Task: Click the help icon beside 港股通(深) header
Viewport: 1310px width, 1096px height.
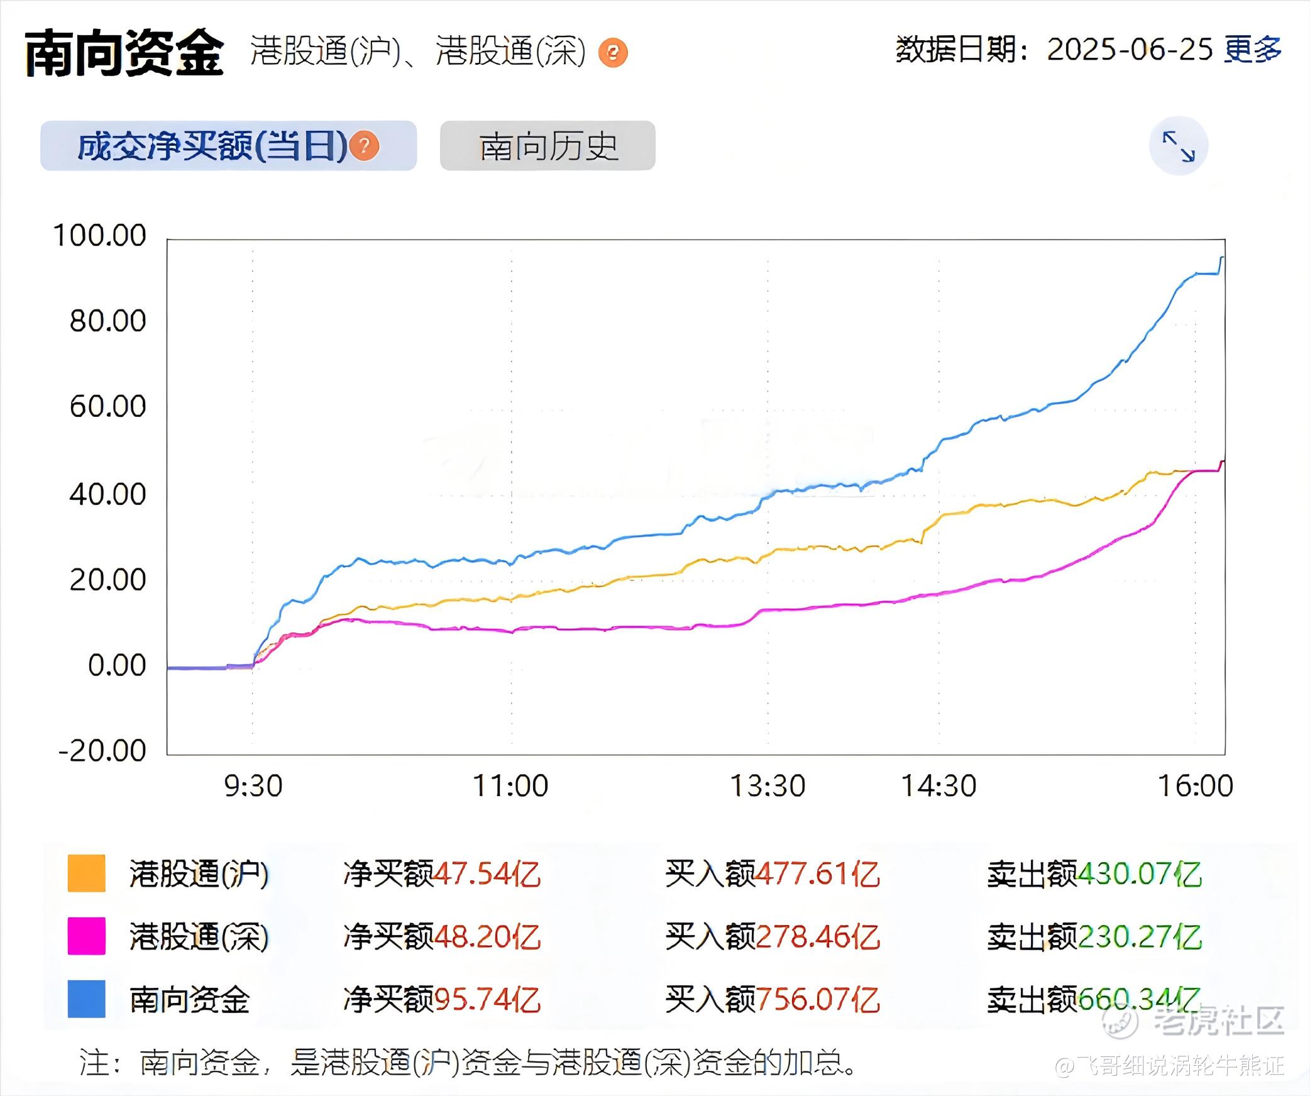Action: coord(613,53)
